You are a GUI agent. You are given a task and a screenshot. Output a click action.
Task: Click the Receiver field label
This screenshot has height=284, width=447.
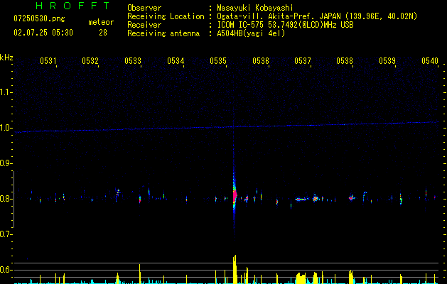(144, 25)
